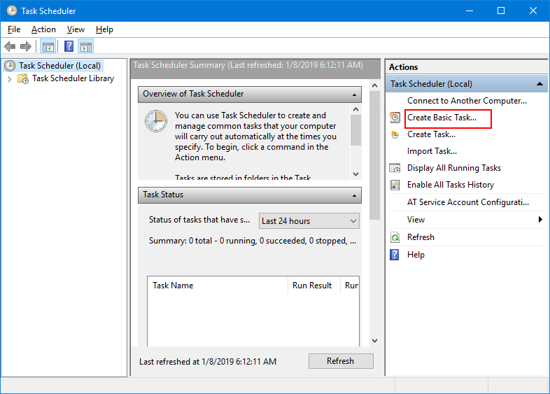Click the green Refresh icon in Actions
Screen dimensions: 550x394
pyautogui.click(x=395, y=237)
